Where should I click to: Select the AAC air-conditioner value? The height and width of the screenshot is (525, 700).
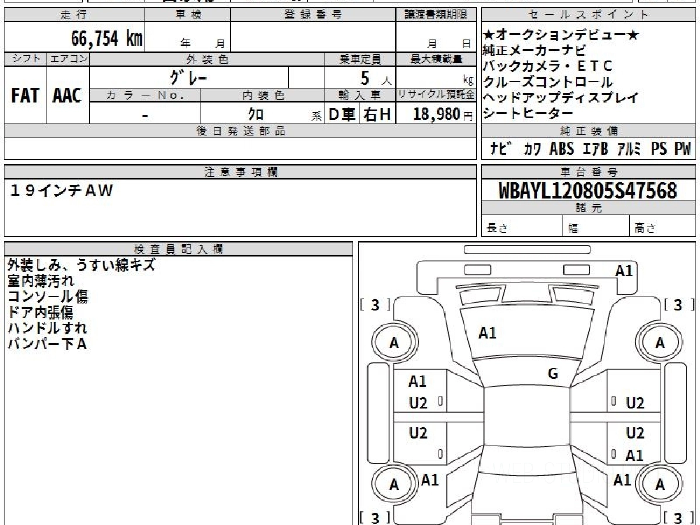tap(68, 96)
